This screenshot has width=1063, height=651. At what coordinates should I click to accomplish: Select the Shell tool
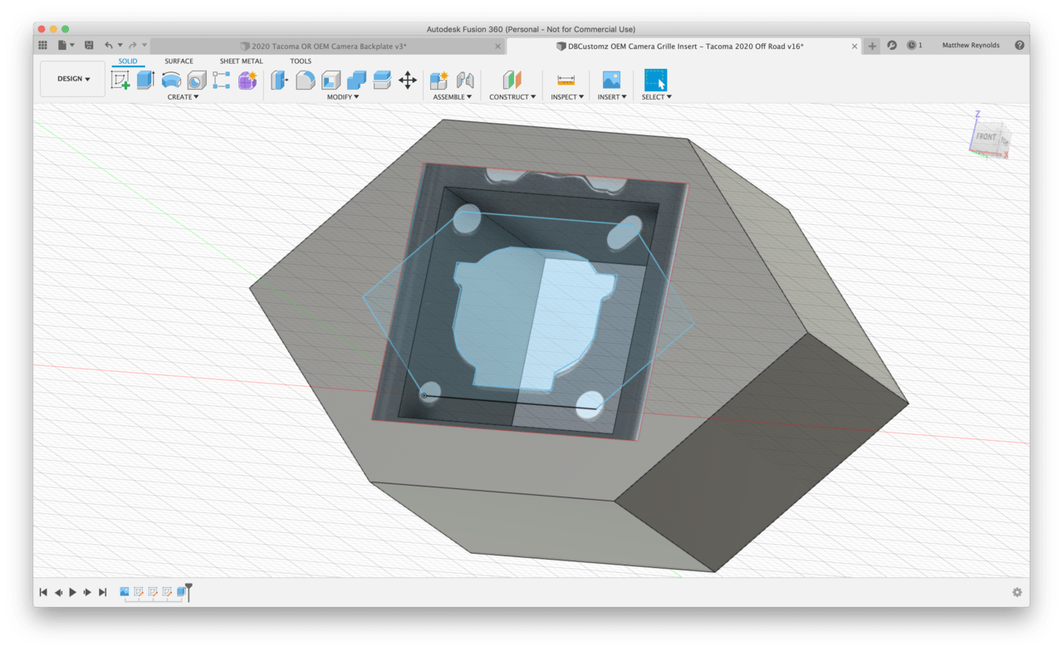click(331, 80)
